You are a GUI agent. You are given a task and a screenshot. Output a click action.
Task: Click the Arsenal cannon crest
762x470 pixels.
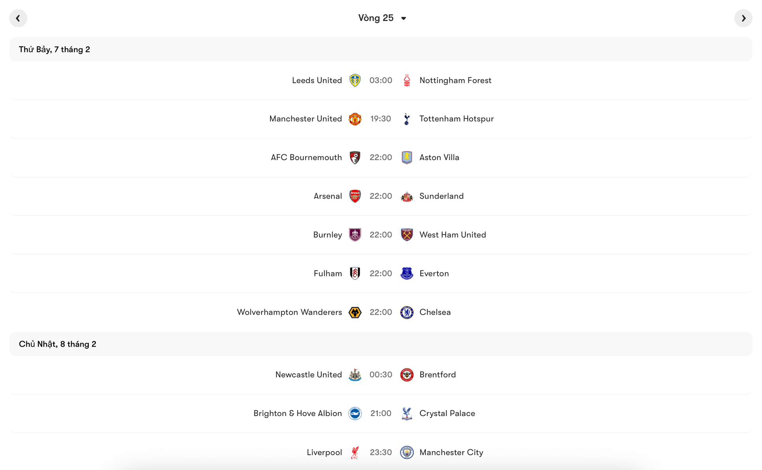click(x=355, y=196)
